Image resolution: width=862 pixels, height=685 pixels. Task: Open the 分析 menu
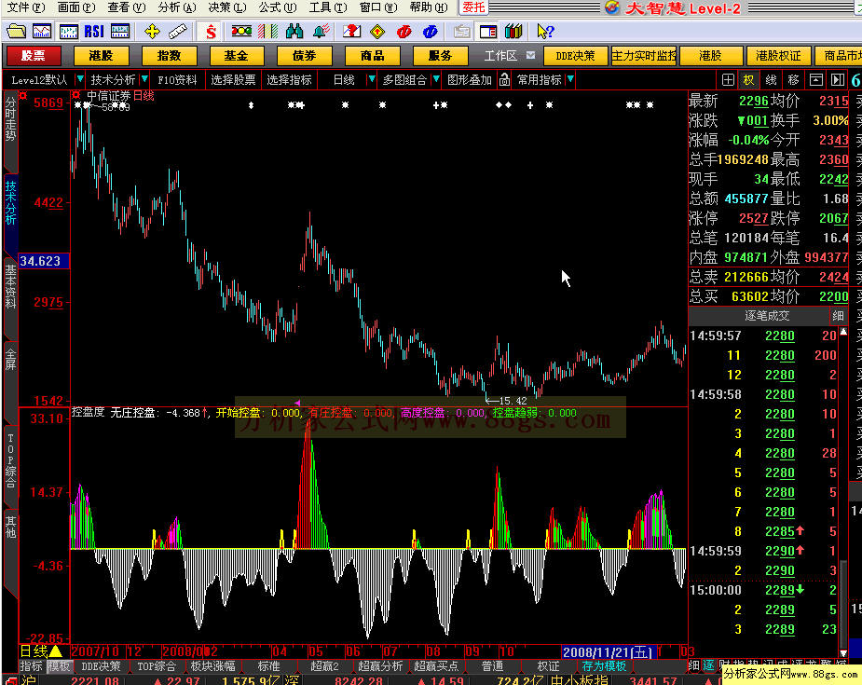[177, 7]
